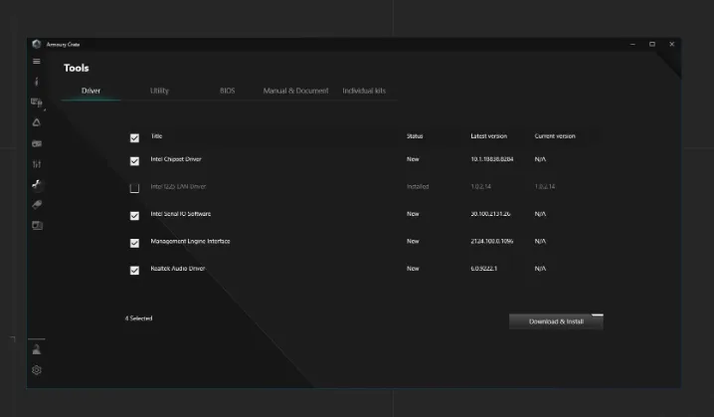Open the GameVisual icon in sidebar
The width and height of the screenshot is (714, 417).
37,143
